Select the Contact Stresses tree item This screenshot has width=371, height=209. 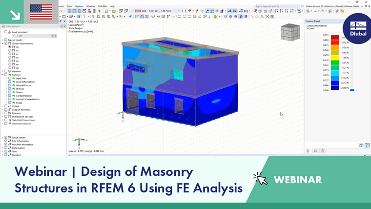click(24, 96)
